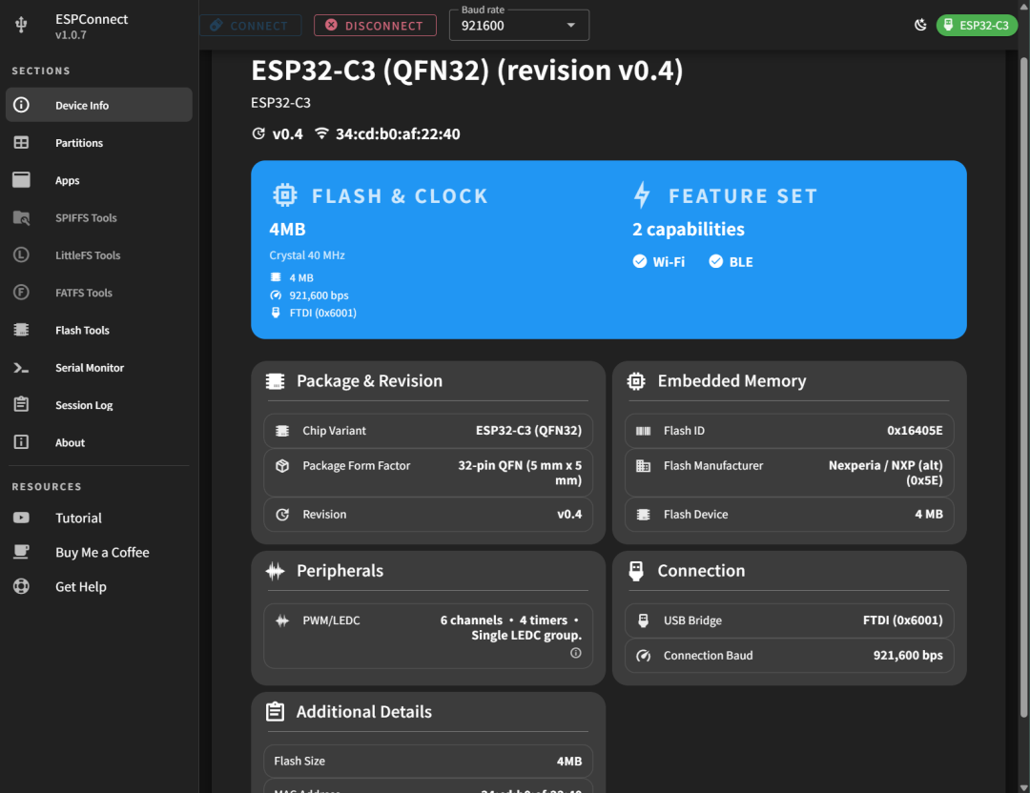Click the LittleFS Tools icon
The width and height of the screenshot is (1030, 793).
coord(22,255)
